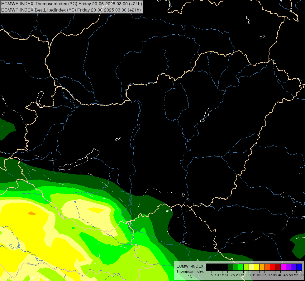Select the purple 45-50 legend swatch
Viewport: 305px width, 281px height.
[x=289, y=267]
